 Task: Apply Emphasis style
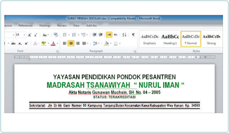tap(150, 39)
